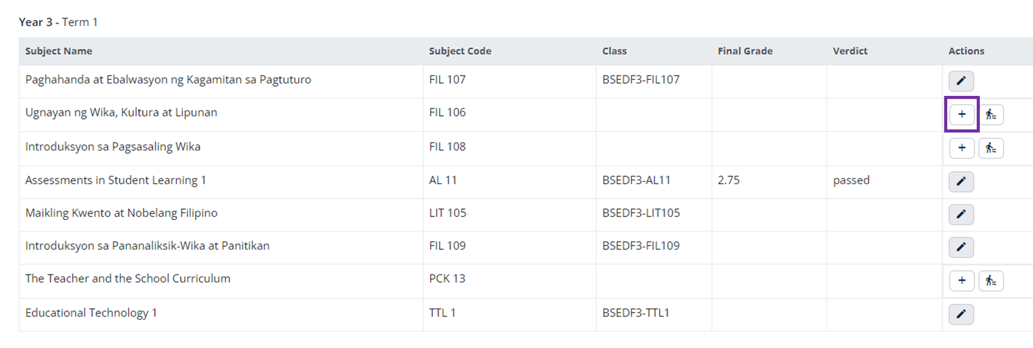The width and height of the screenshot is (1033, 348).
Task: Edit the Assessments in Student Learning 1 row
Action: point(961,181)
